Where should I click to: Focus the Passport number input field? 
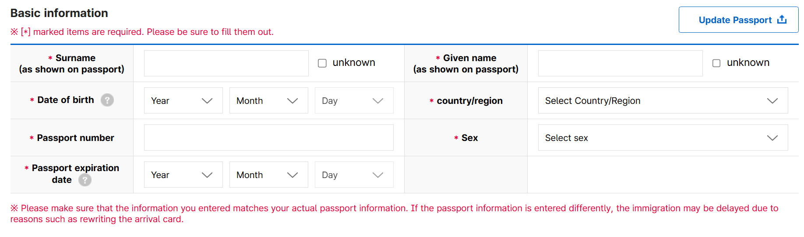(268, 137)
